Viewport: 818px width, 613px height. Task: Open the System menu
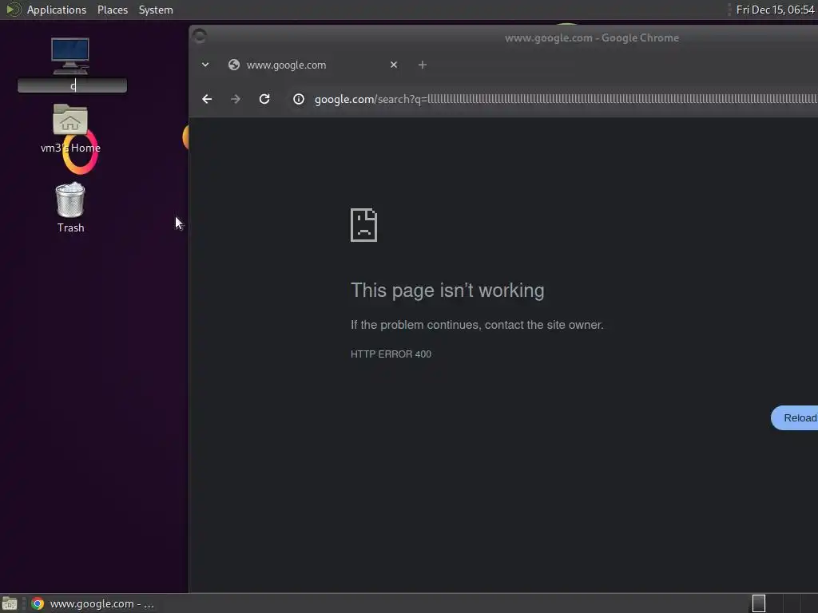156,10
